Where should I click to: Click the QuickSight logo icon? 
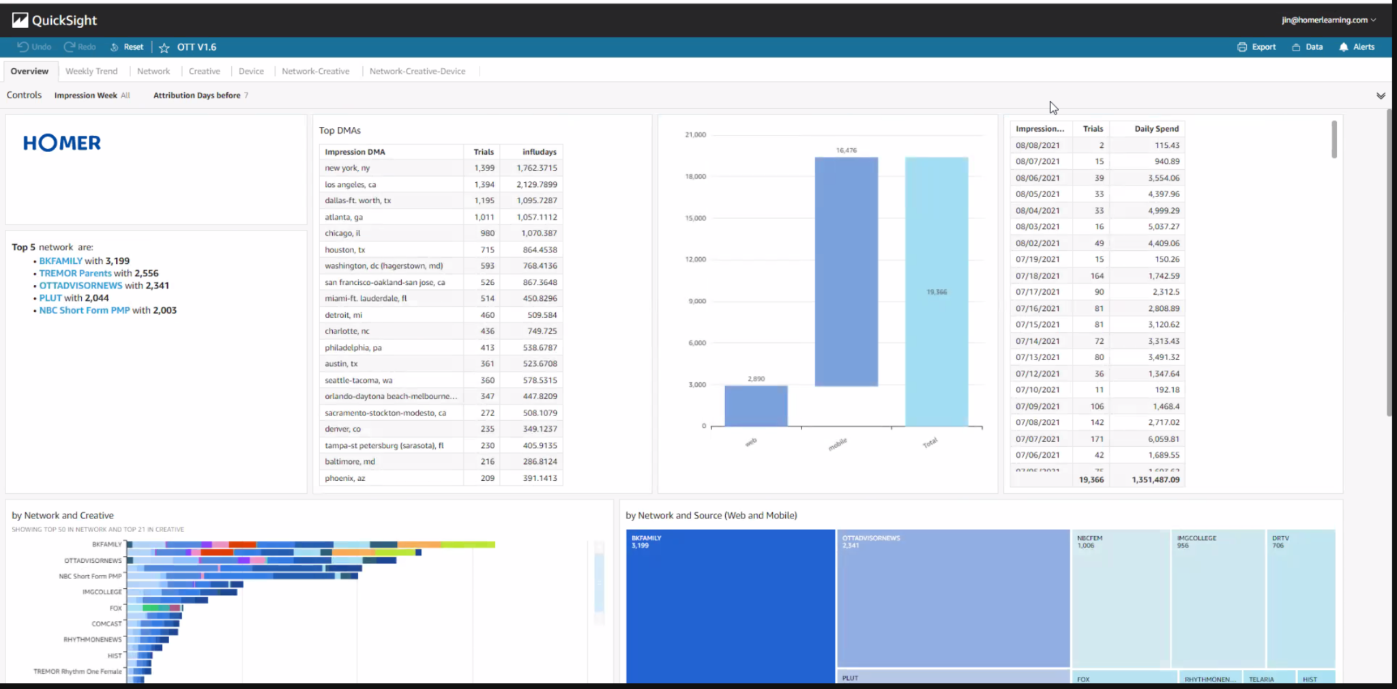(20, 20)
